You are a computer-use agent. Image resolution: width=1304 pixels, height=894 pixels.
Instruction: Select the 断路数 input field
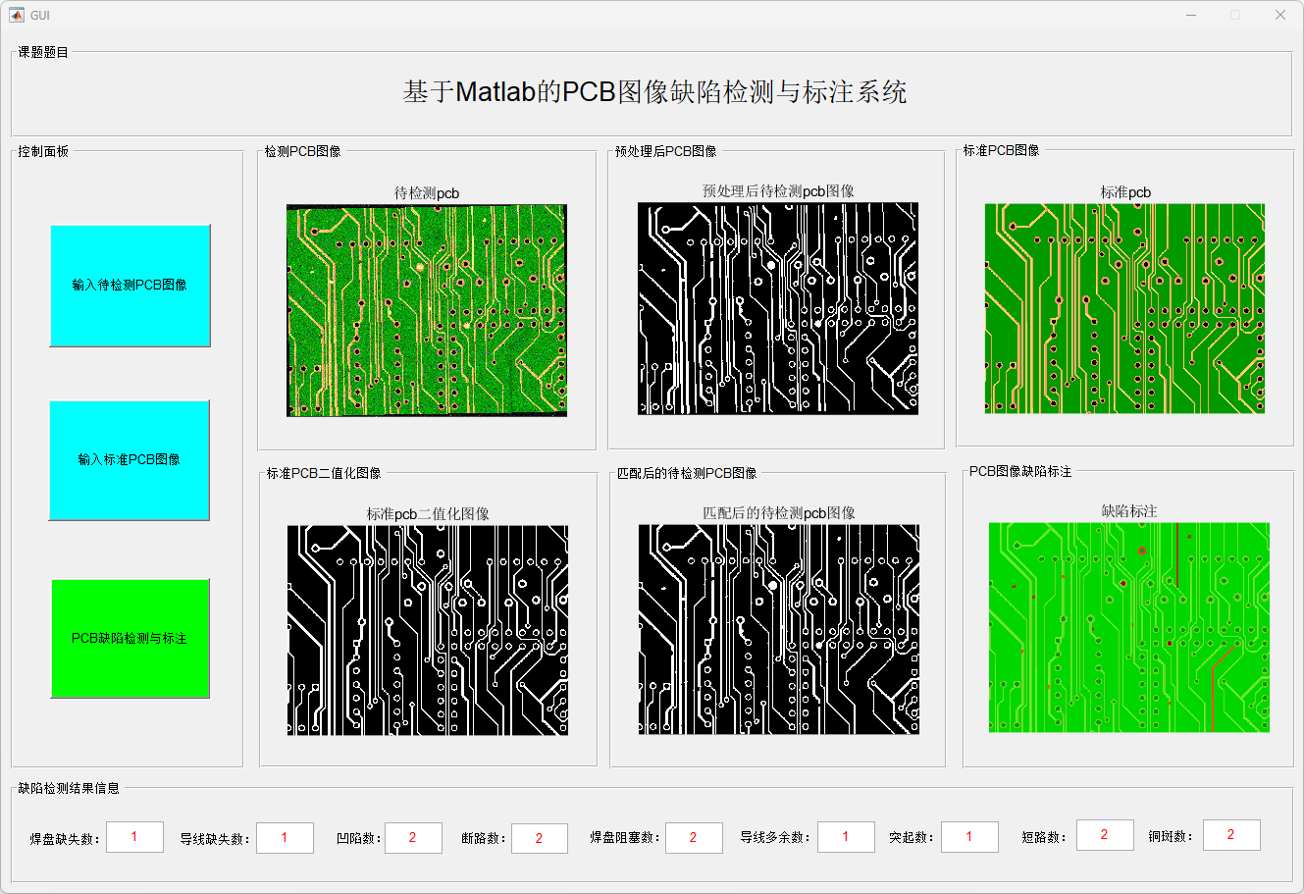click(x=539, y=837)
